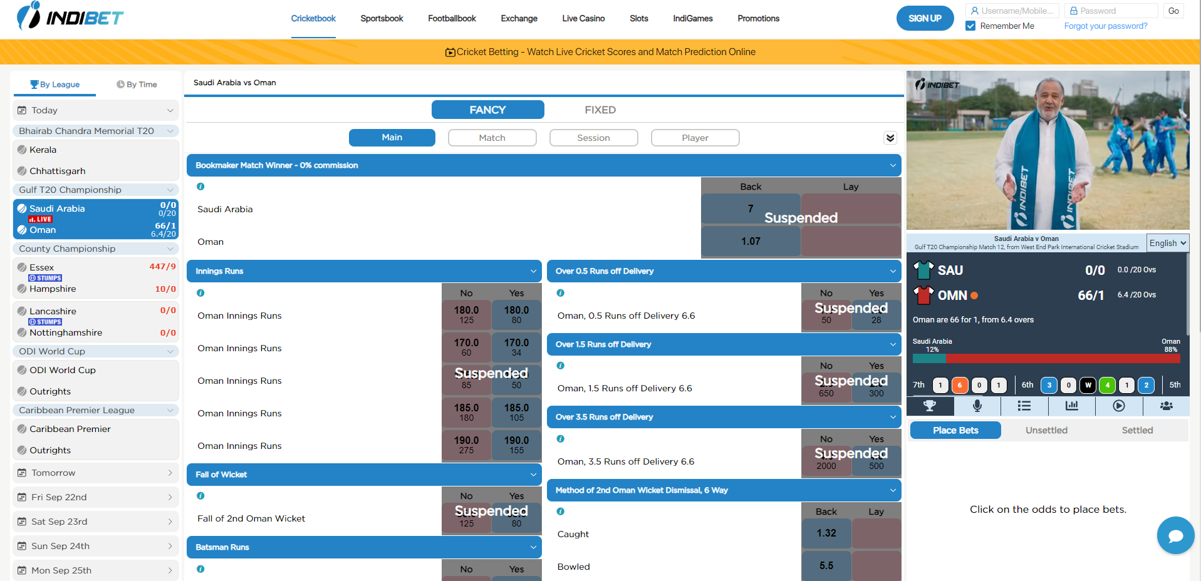Open the bar chart statistics icon
Viewport: 1201px width, 581px height.
1071,406
